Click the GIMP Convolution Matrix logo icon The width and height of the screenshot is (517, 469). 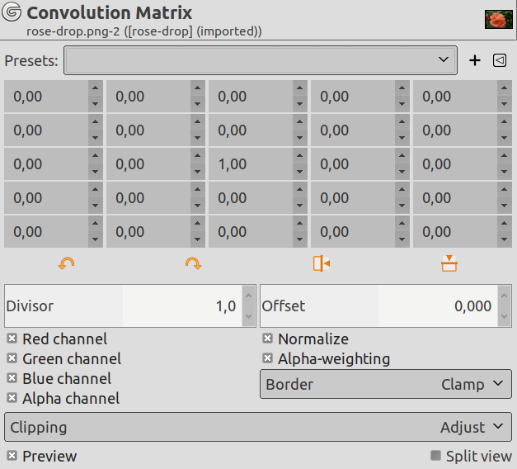pos(12,12)
